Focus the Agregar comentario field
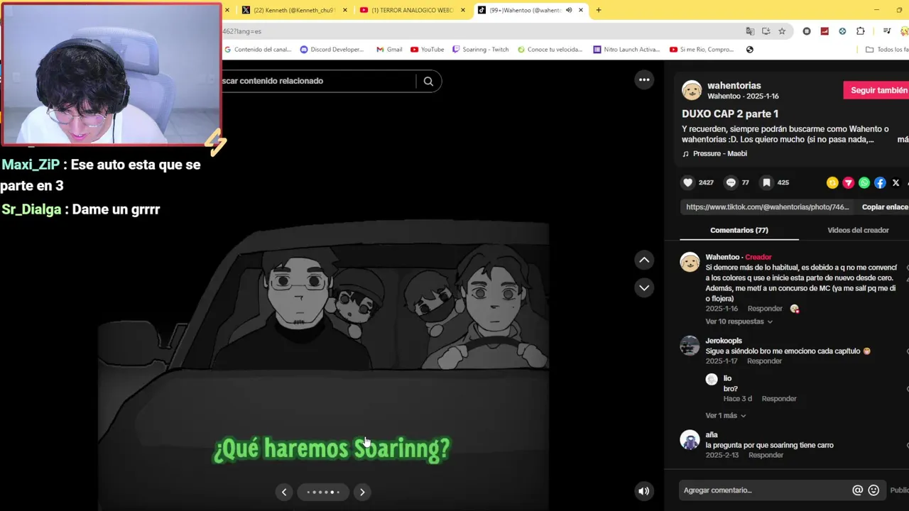The image size is (909, 511). (x=766, y=490)
